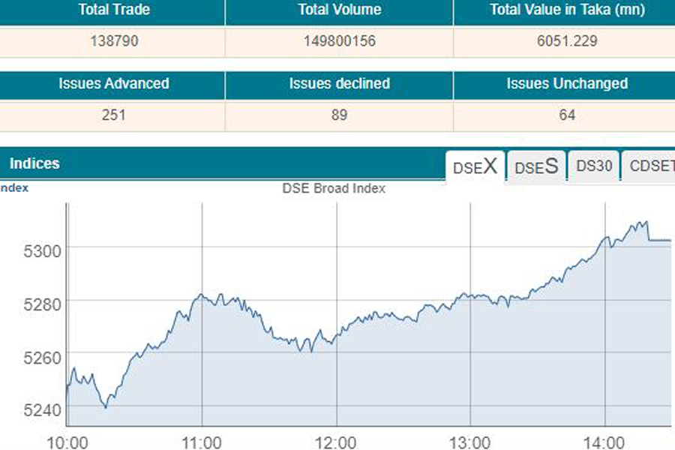The height and width of the screenshot is (450, 675).
Task: Open the DS30 index tab
Action: pyautogui.click(x=595, y=166)
